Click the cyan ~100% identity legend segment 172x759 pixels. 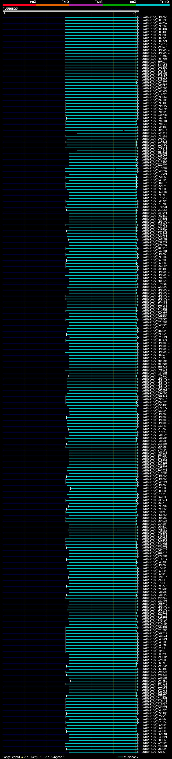(x=153, y=5)
